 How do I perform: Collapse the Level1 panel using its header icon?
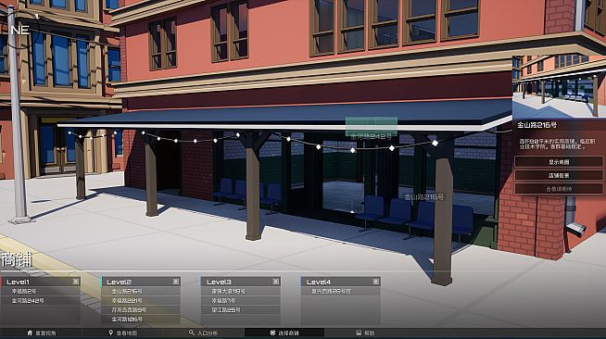coord(76,282)
